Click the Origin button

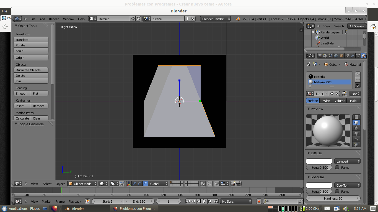tap(31, 58)
